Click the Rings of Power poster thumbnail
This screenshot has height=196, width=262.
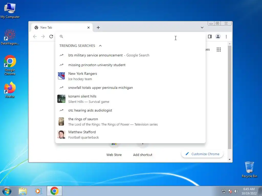(x=61, y=121)
